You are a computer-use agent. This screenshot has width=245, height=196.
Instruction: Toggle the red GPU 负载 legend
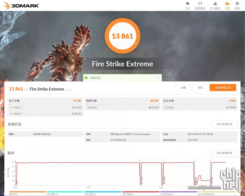[141, 193]
